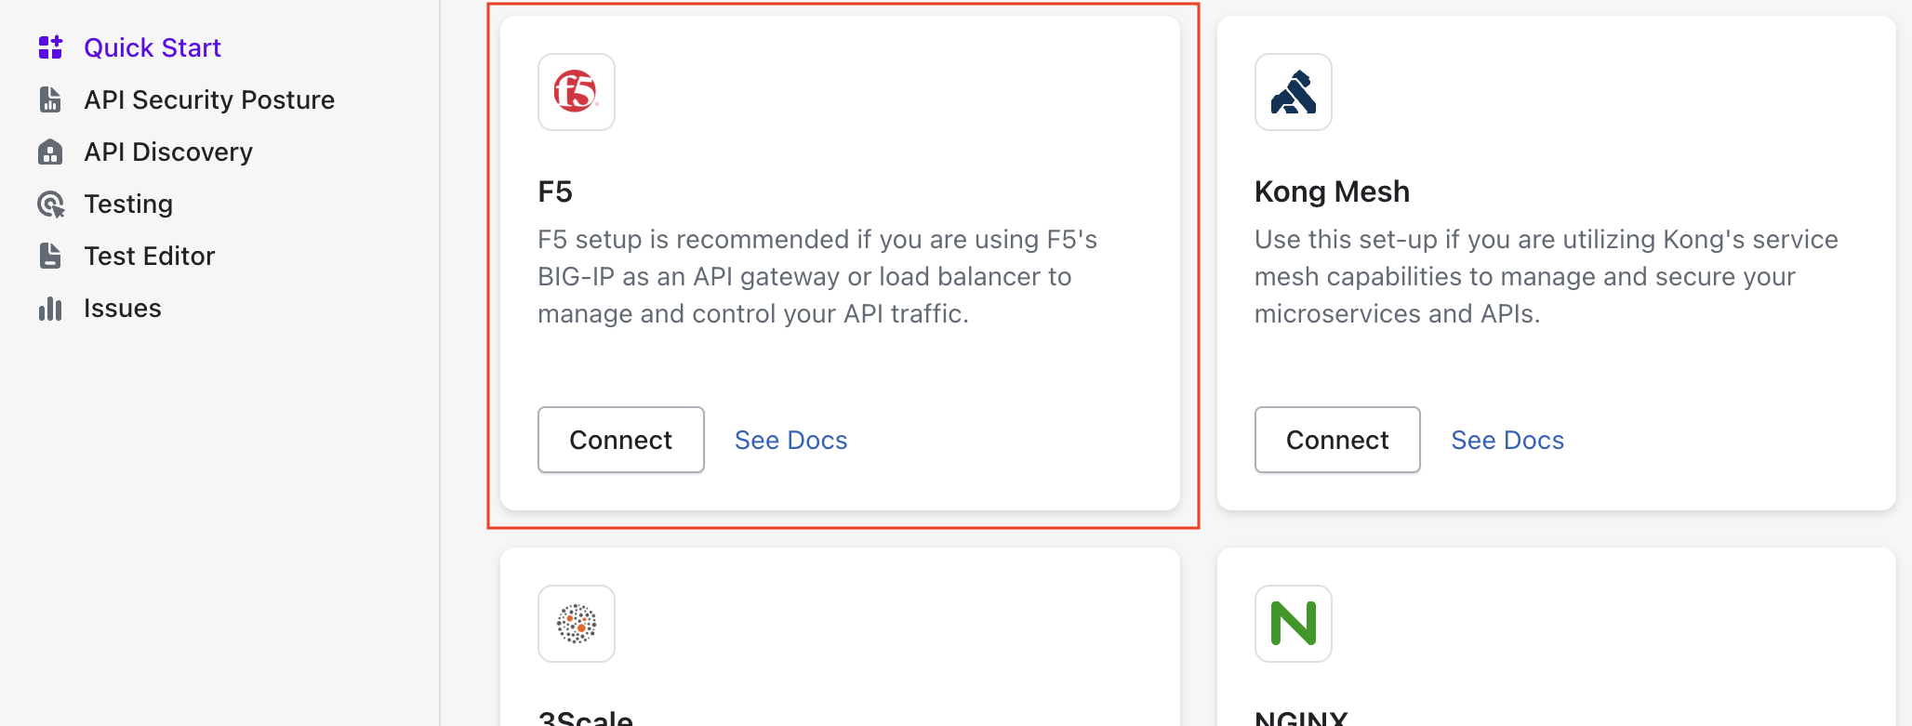1912x726 pixels.
Task: Navigate to API Discovery
Action: (168, 152)
